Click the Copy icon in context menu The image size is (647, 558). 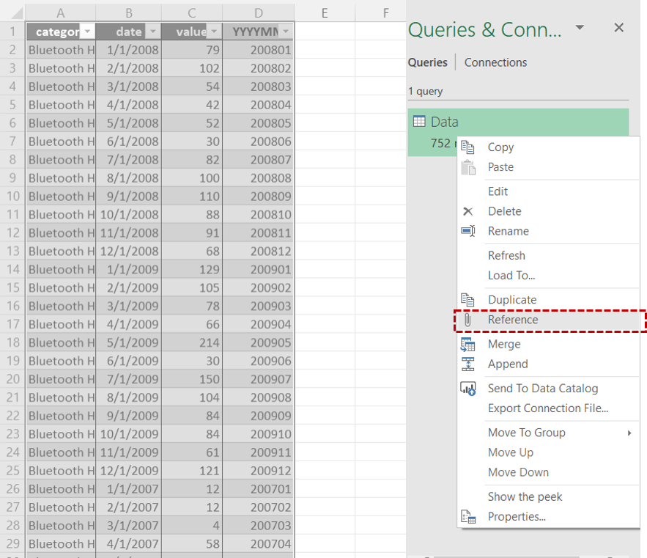[468, 147]
